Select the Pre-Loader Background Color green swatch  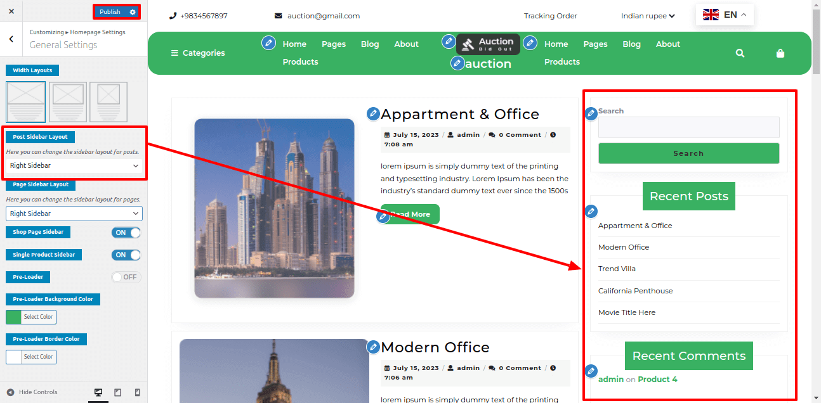[x=13, y=317]
